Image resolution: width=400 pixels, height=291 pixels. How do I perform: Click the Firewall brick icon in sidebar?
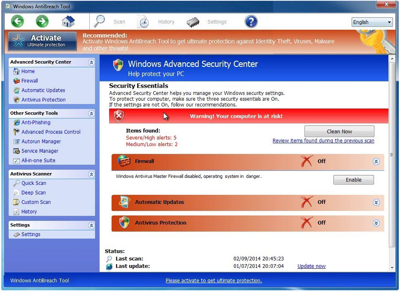tap(17, 81)
